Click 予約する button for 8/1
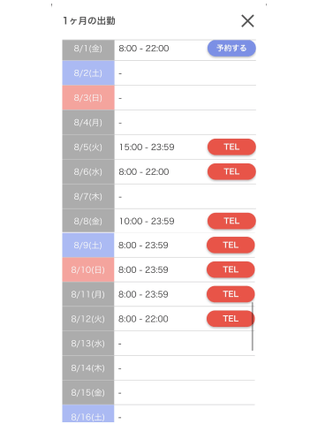The width and height of the screenshot is (318, 424). (231, 49)
